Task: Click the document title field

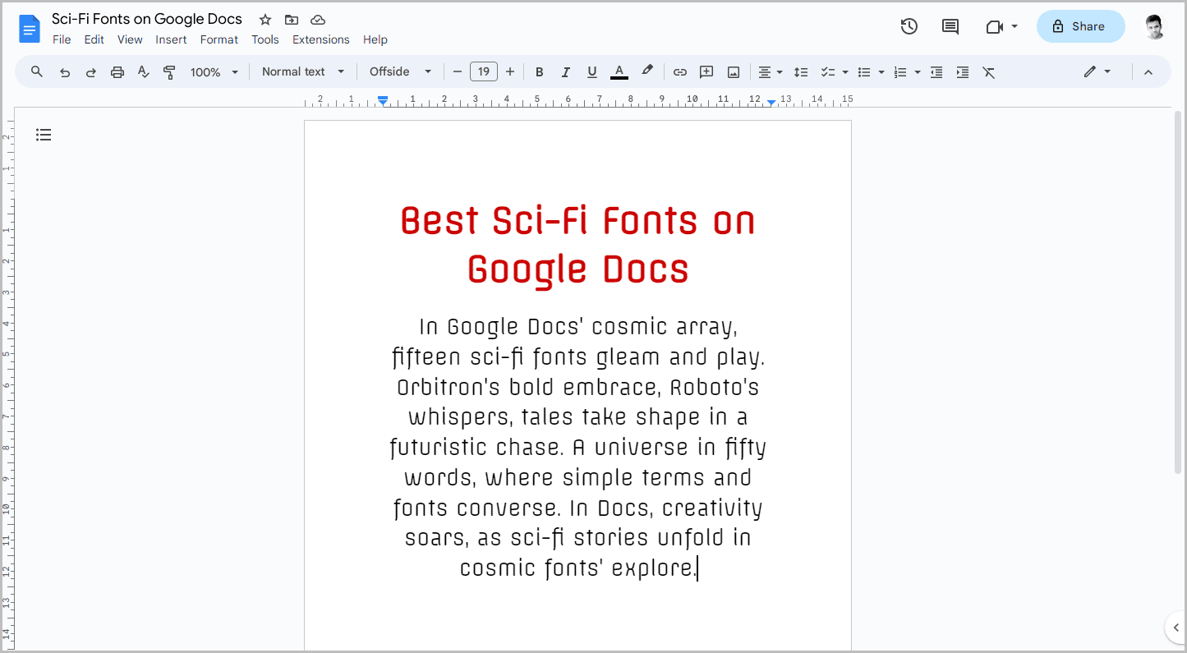Action: 146,19
